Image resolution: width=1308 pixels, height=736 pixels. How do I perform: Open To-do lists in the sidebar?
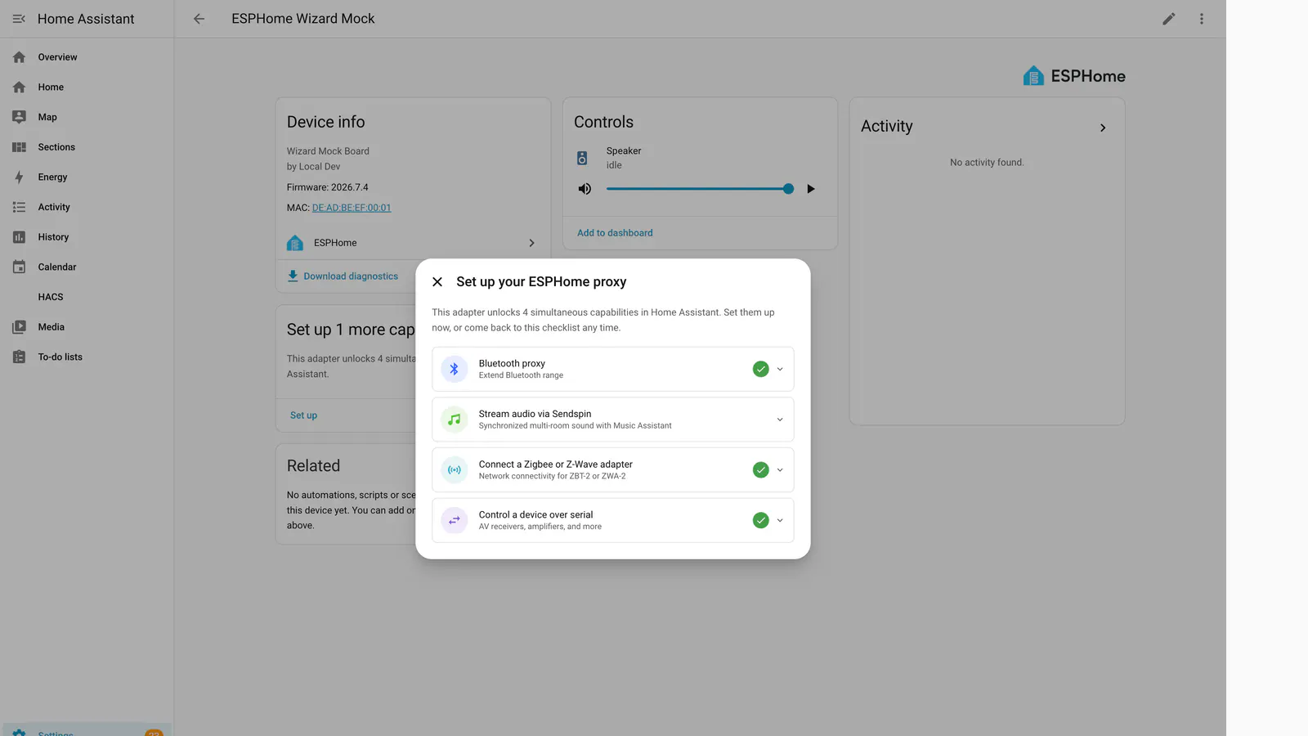point(87,357)
